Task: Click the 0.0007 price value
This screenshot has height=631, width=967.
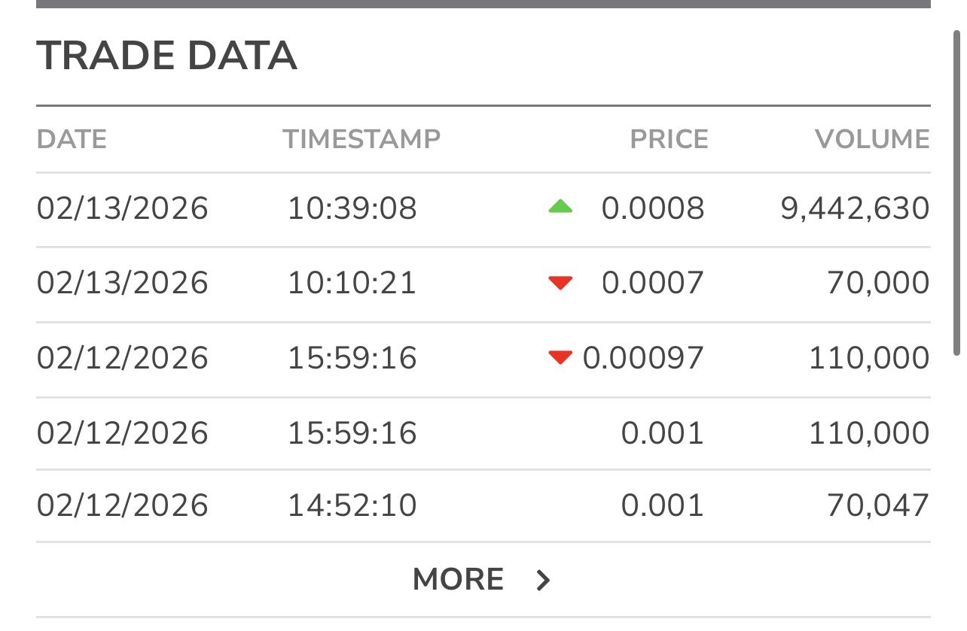Action: tap(652, 284)
